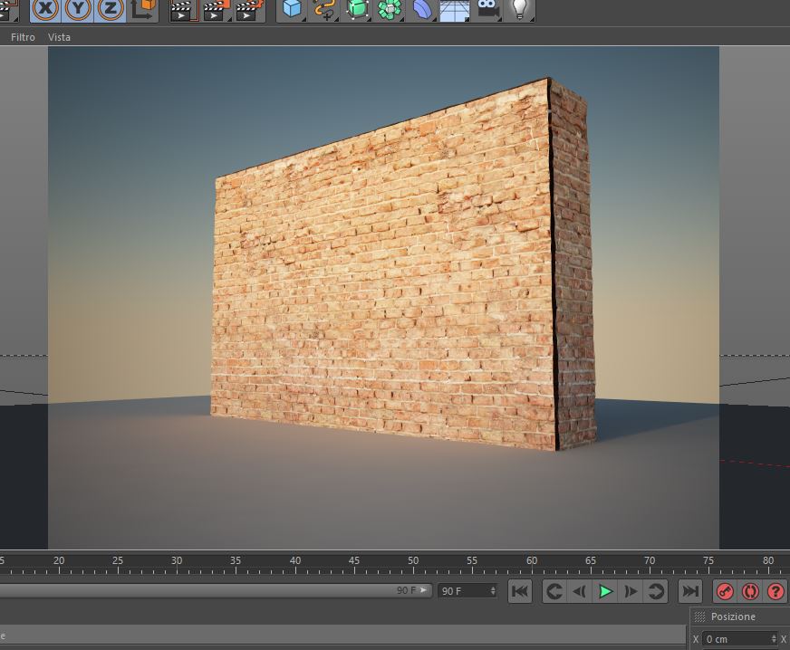Go to start of animation
The image size is (790, 650).
click(520, 591)
